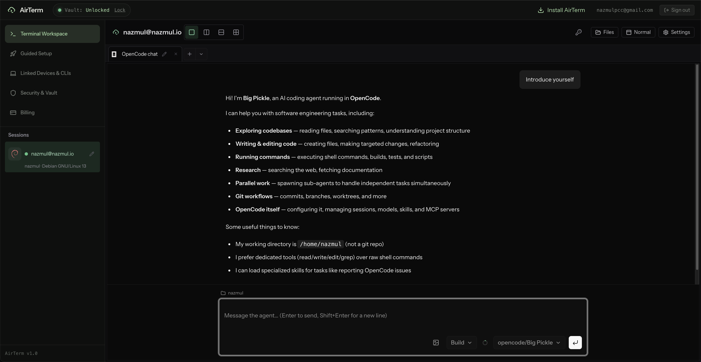
Task: Click the nazmulpcc@gmail.com account text
Action: tap(625, 10)
